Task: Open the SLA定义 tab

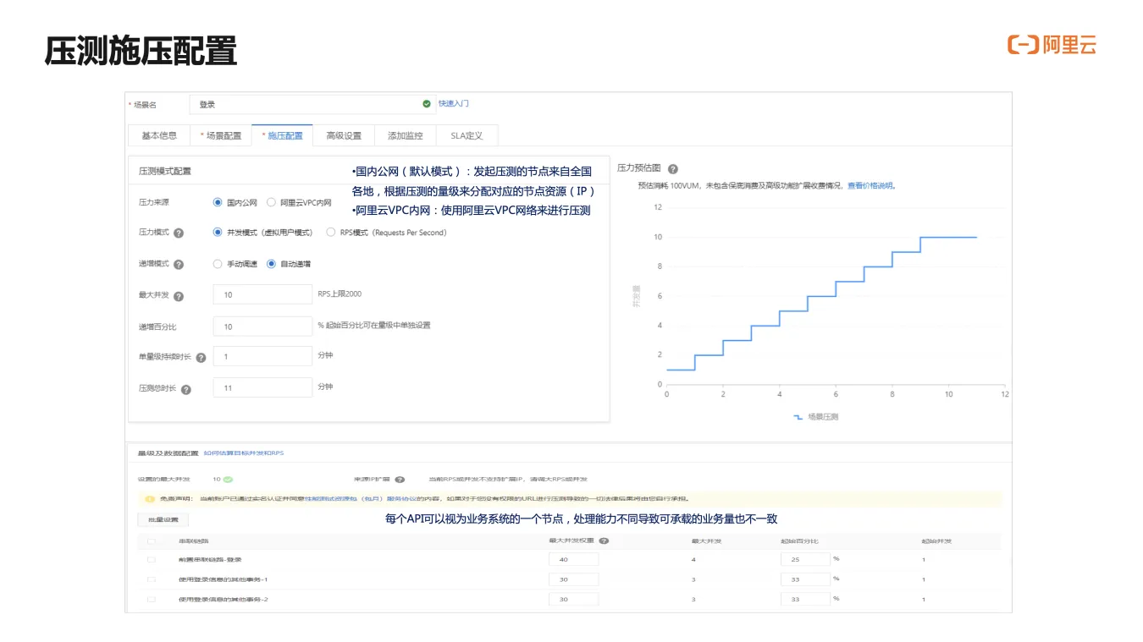Action: 467,135
